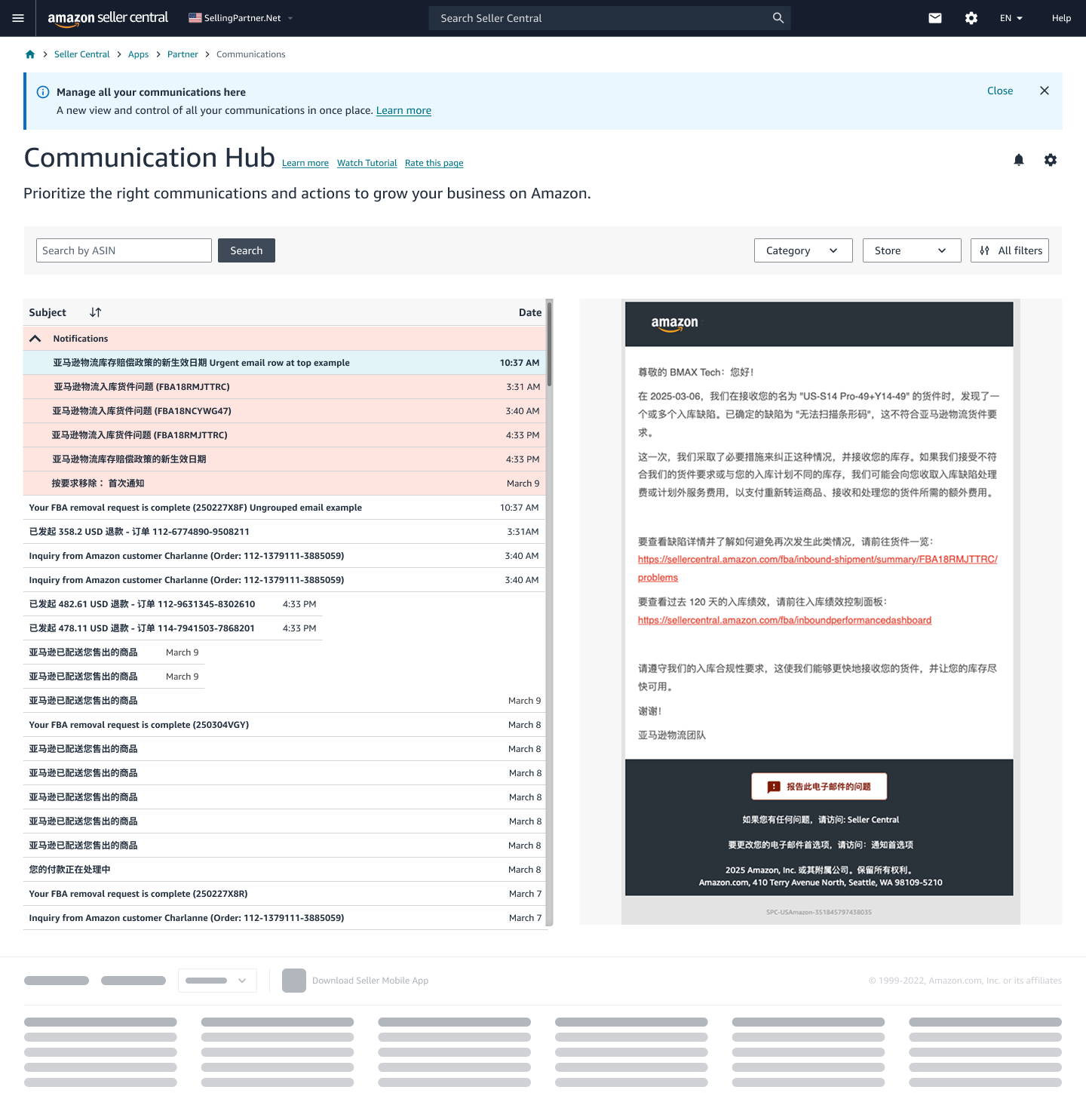
Task: Open refund 478.11 USD order message
Action: 173,628
